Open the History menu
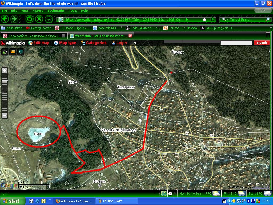 pos(38,11)
